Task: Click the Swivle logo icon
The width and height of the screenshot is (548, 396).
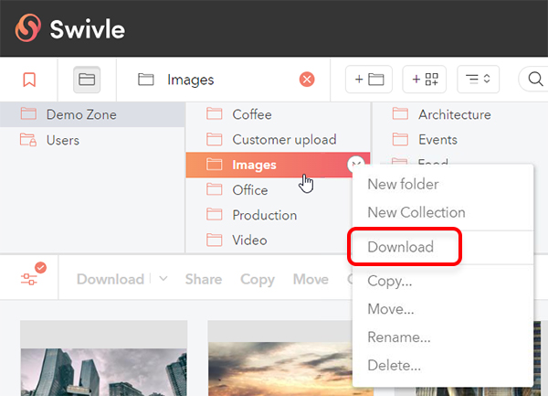Action: [28, 27]
